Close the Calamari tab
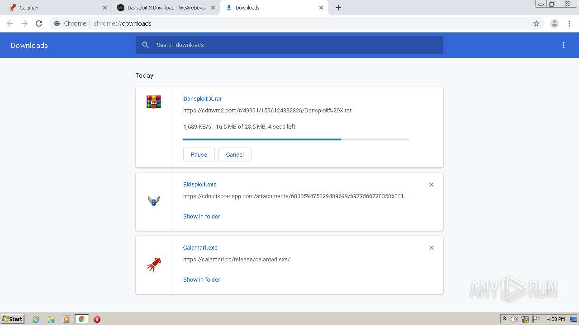Screen dimensions: 579x325 [105, 8]
